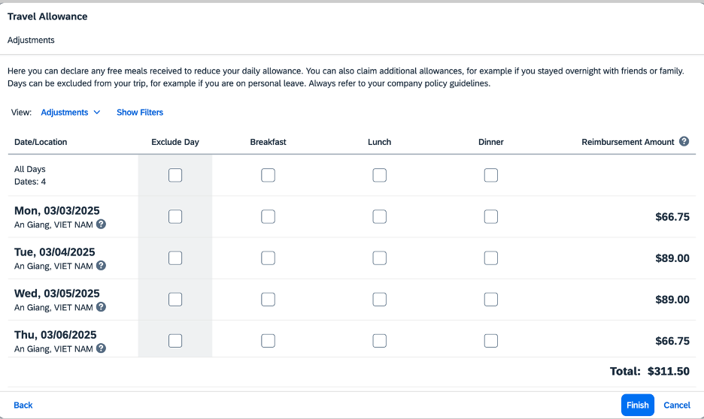The image size is (704, 419).
Task: Exclude Tue 03/04/2025 from the trip
Action: pyautogui.click(x=175, y=258)
